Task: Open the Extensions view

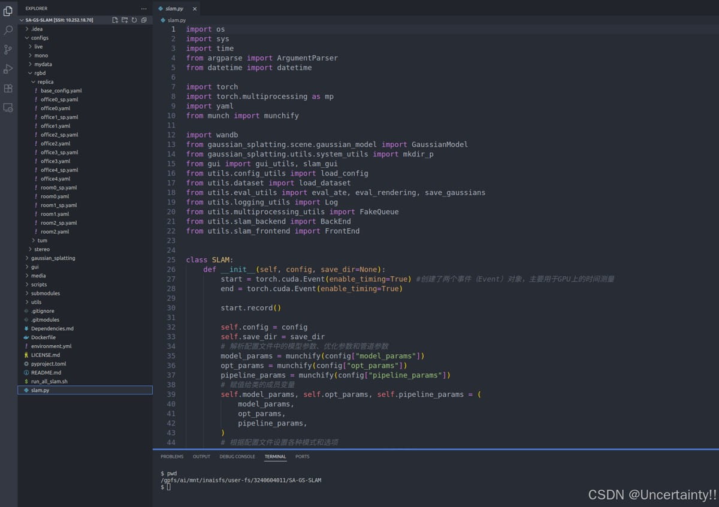Action: (8, 88)
